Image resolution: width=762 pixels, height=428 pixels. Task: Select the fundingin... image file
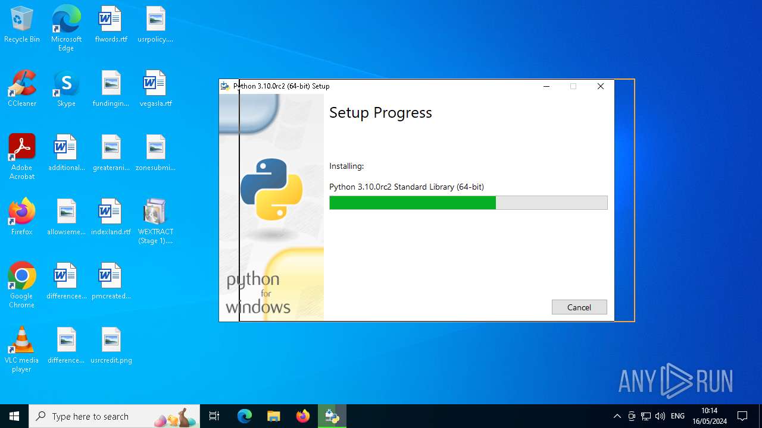111,89
